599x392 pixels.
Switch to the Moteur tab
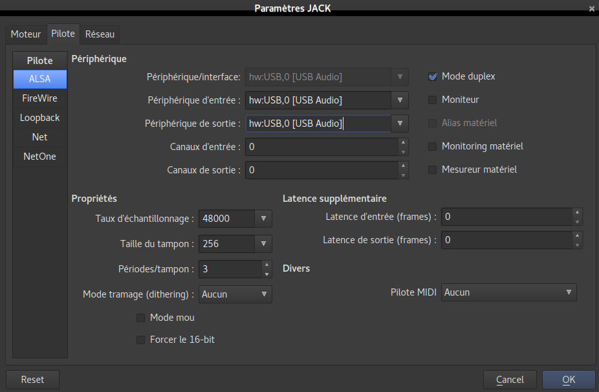click(x=26, y=34)
